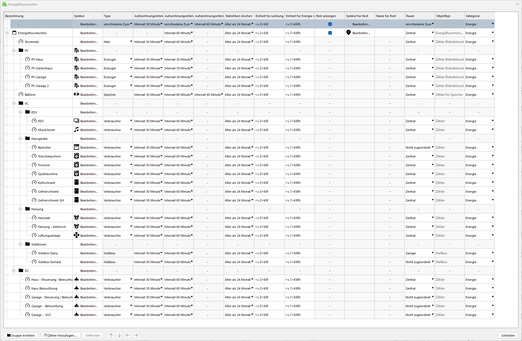Click the fridge symbol for Gefrierschrank GH
This screenshot has height=341, width=522.
pyautogui.click(x=76, y=200)
